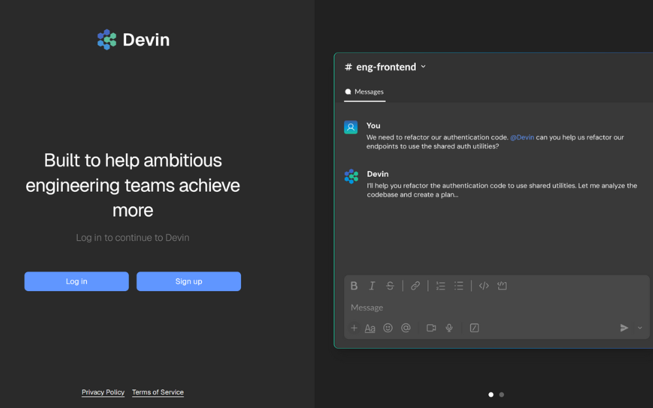The image size is (653, 408).
Task: Click the @Devin mention in message
Action: pos(522,137)
